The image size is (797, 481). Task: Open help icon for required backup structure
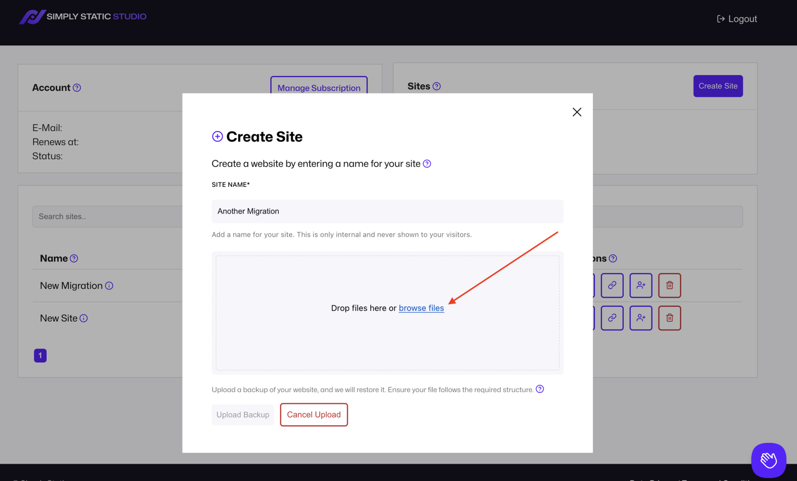click(539, 389)
